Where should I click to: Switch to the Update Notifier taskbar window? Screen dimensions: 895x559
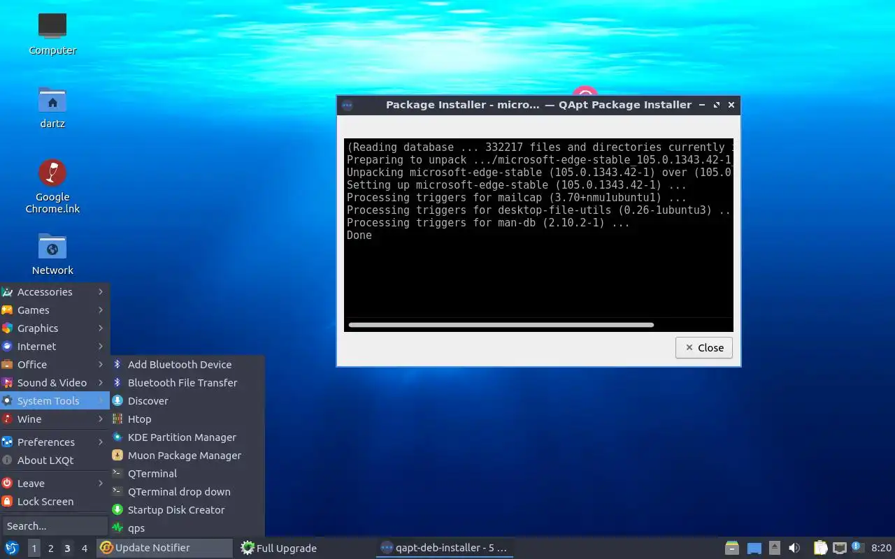165,548
